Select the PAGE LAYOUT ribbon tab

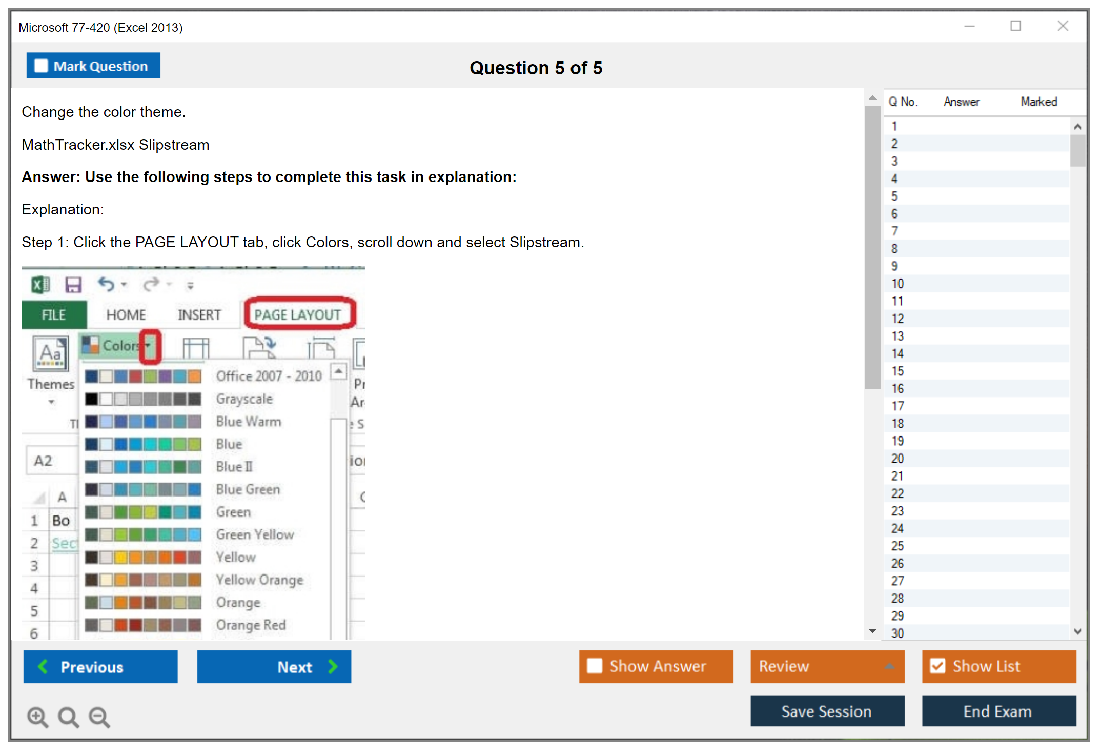point(298,314)
